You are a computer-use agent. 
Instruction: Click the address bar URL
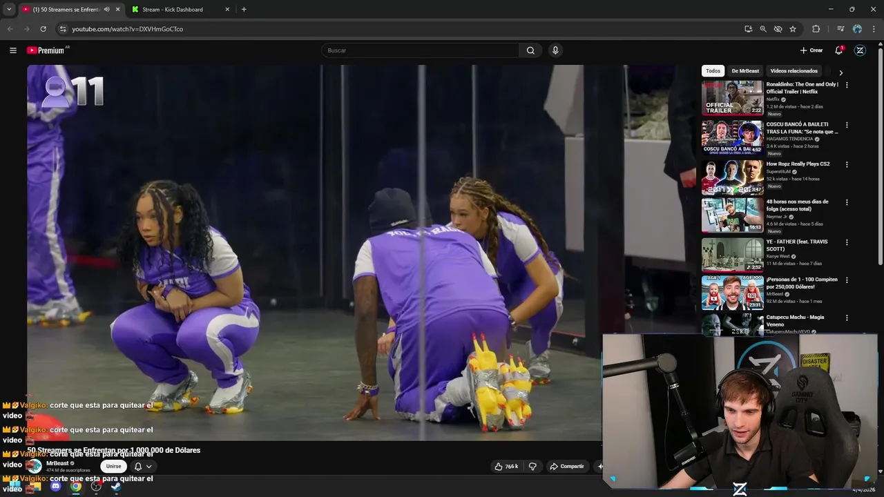click(x=127, y=29)
